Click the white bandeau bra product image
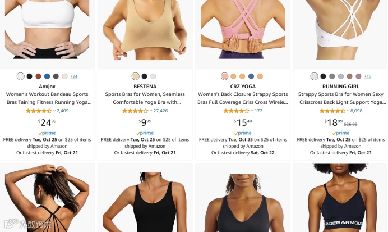 [47, 30]
